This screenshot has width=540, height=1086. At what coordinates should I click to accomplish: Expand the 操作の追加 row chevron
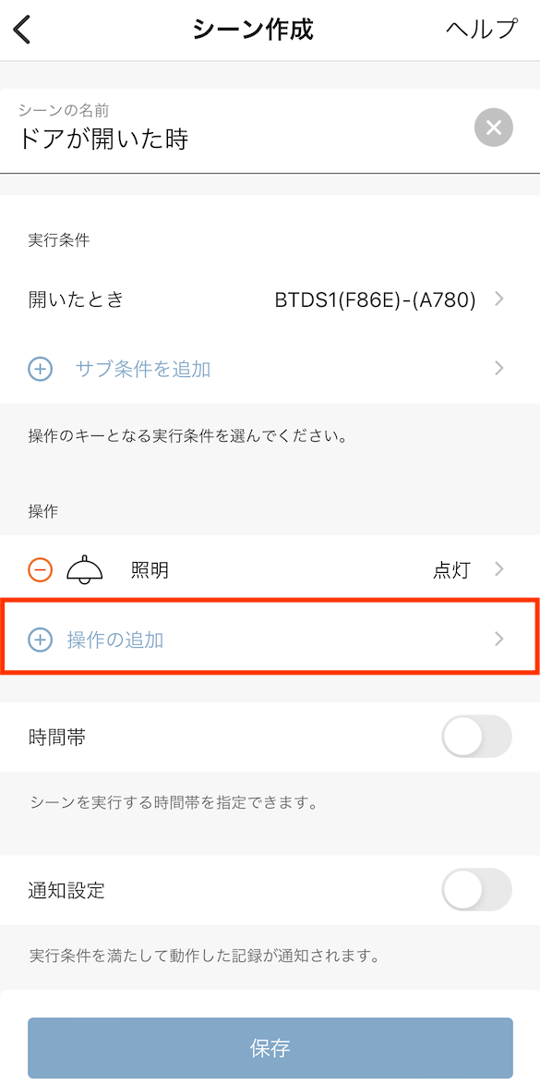(x=499, y=640)
